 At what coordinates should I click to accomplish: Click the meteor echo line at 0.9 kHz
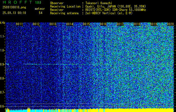57,64
